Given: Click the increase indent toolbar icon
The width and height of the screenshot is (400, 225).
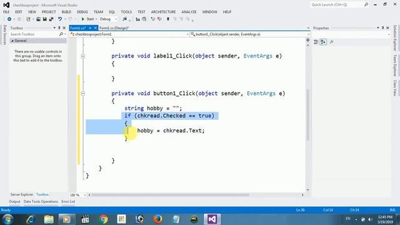Looking at the screenshot, I should pos(144,19).
